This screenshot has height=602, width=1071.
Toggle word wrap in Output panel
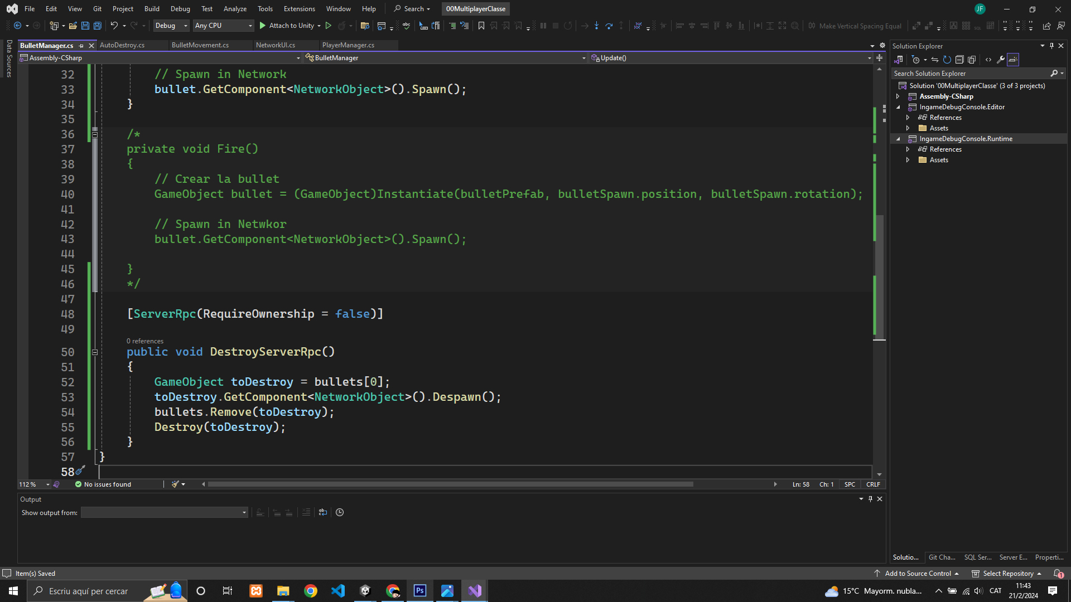click(323, 513)
